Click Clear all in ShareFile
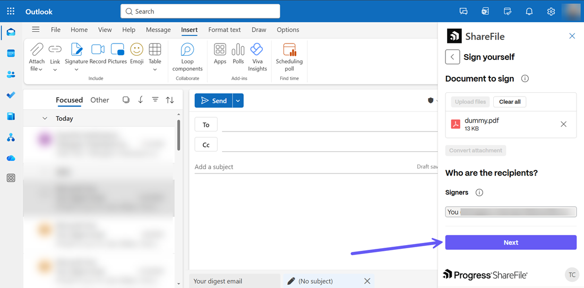584x288 pixels. 510,102
